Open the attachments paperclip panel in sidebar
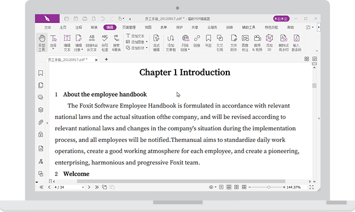This screenshot has height=212, width=355. 40,122
